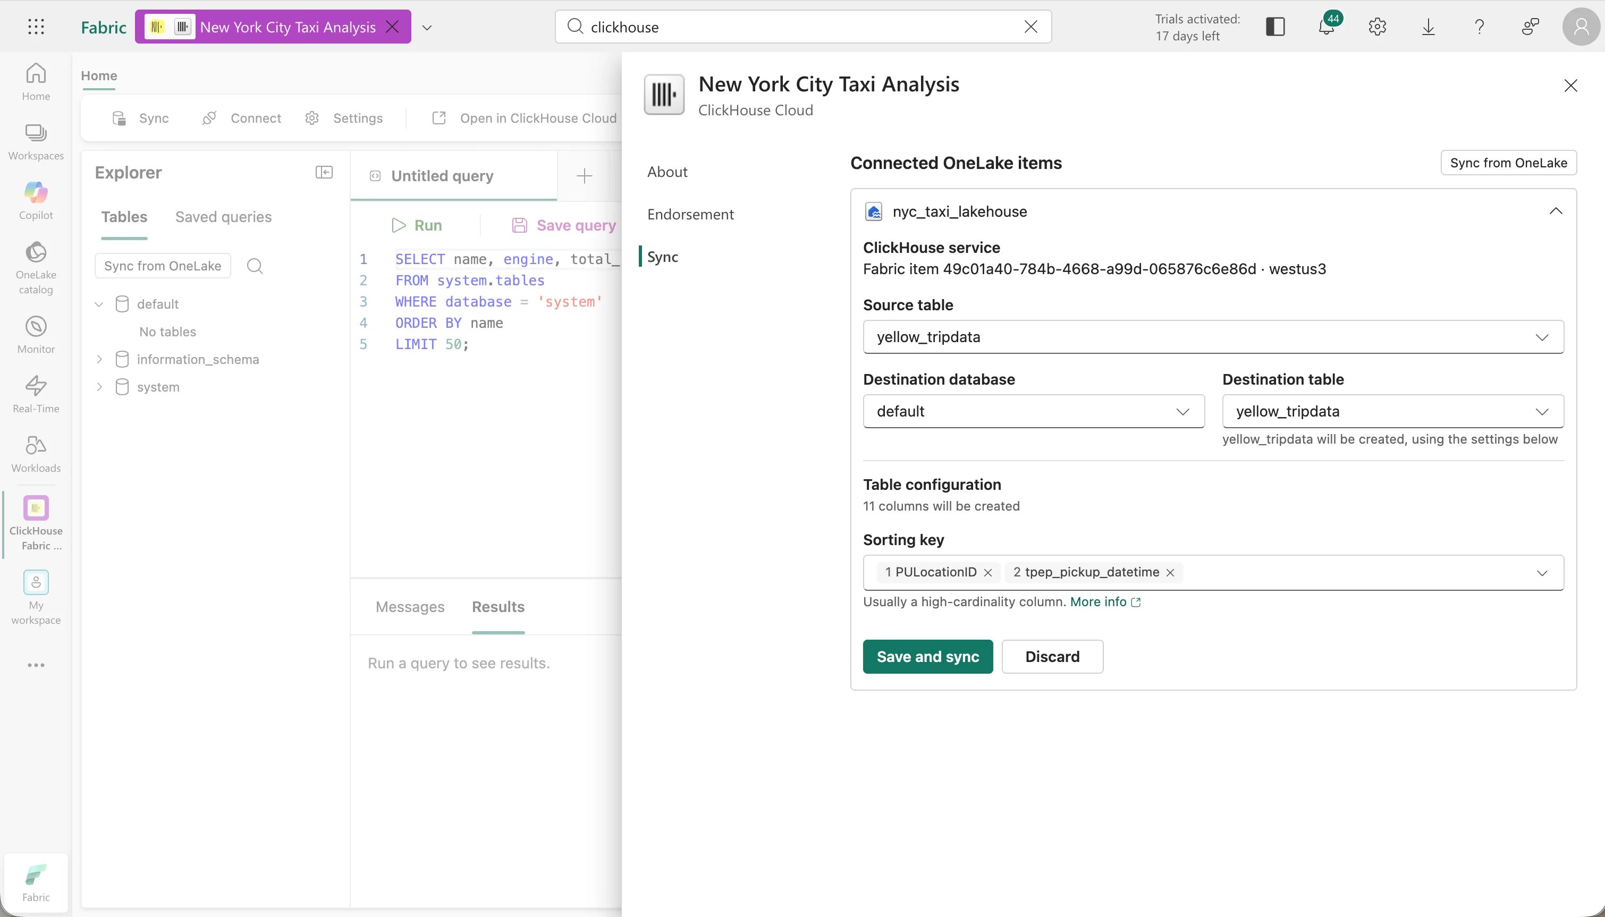1605x917 pixels.
Task: Open OneLake catalog in the sidebar
Action: [36, 268]
